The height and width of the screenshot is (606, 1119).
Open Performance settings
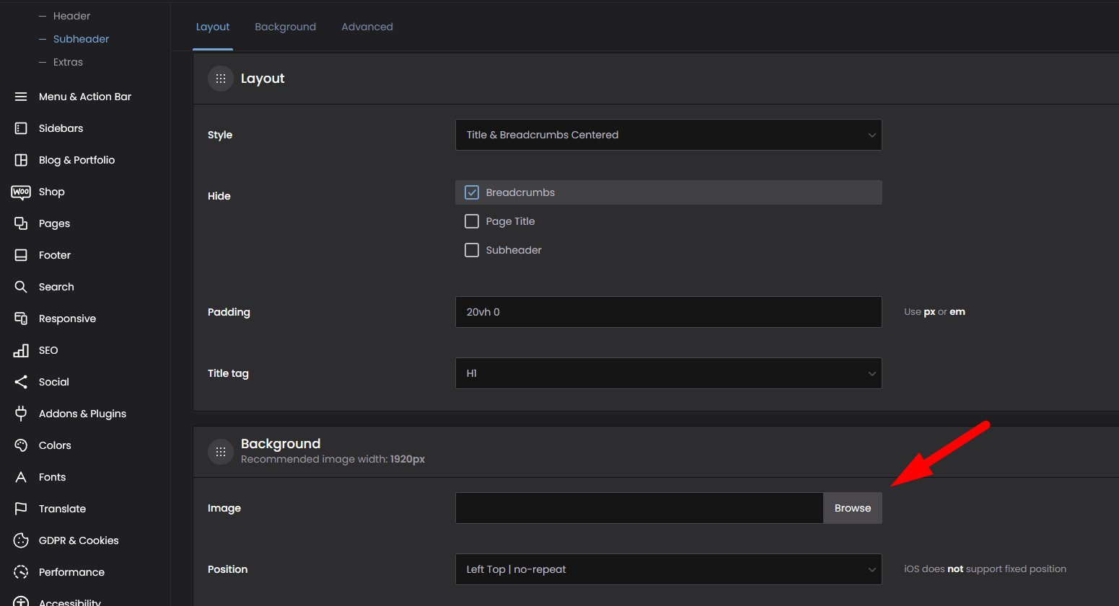71,572
